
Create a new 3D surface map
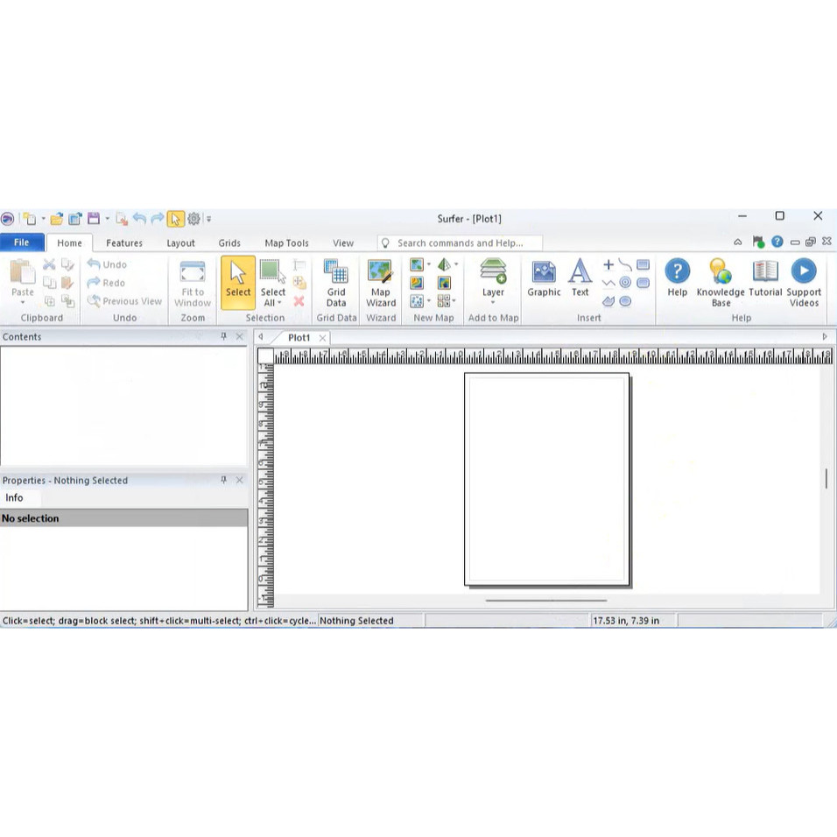click(x=444, y=264)
